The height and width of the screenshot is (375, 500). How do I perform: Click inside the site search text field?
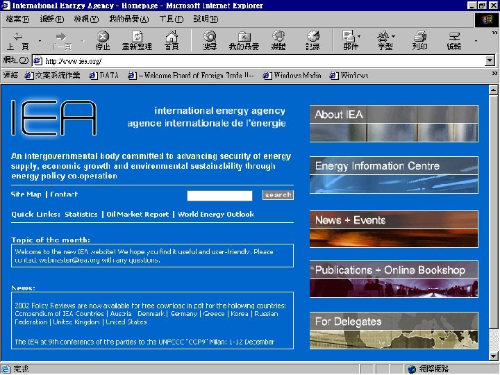click(219, 195)
